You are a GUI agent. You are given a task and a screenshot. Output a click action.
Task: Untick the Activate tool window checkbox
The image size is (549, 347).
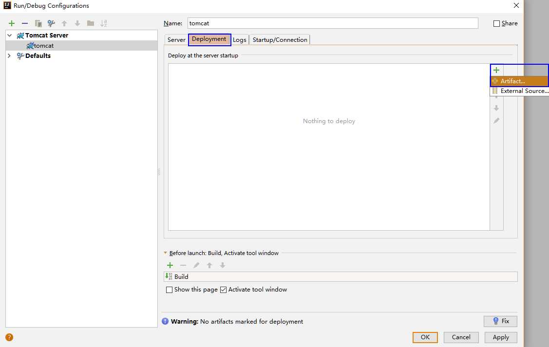click(224, 290)
